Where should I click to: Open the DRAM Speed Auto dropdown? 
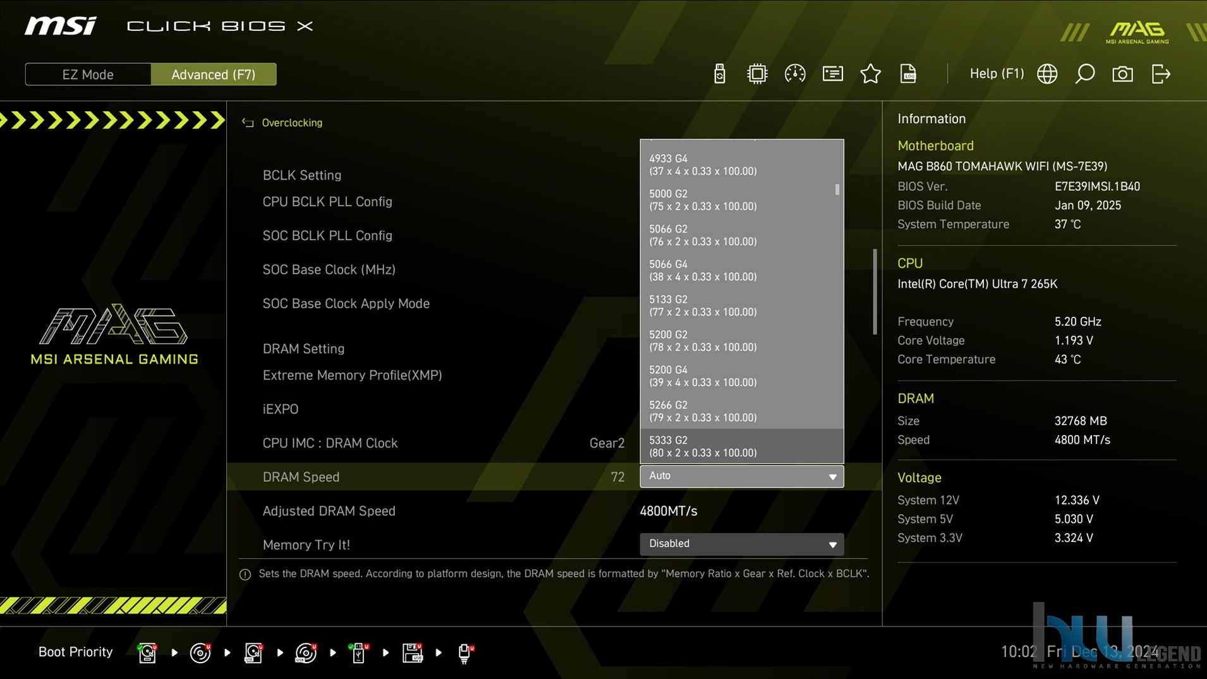(x=741, y=476)
